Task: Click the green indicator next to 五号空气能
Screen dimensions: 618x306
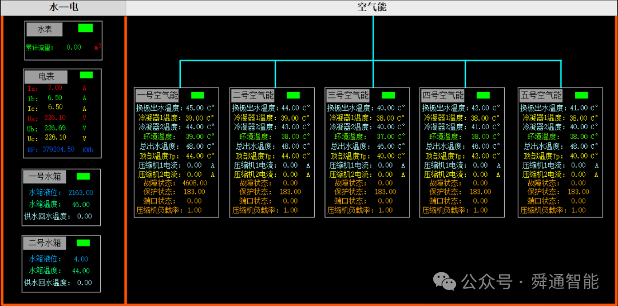Action: pos(581,96)
